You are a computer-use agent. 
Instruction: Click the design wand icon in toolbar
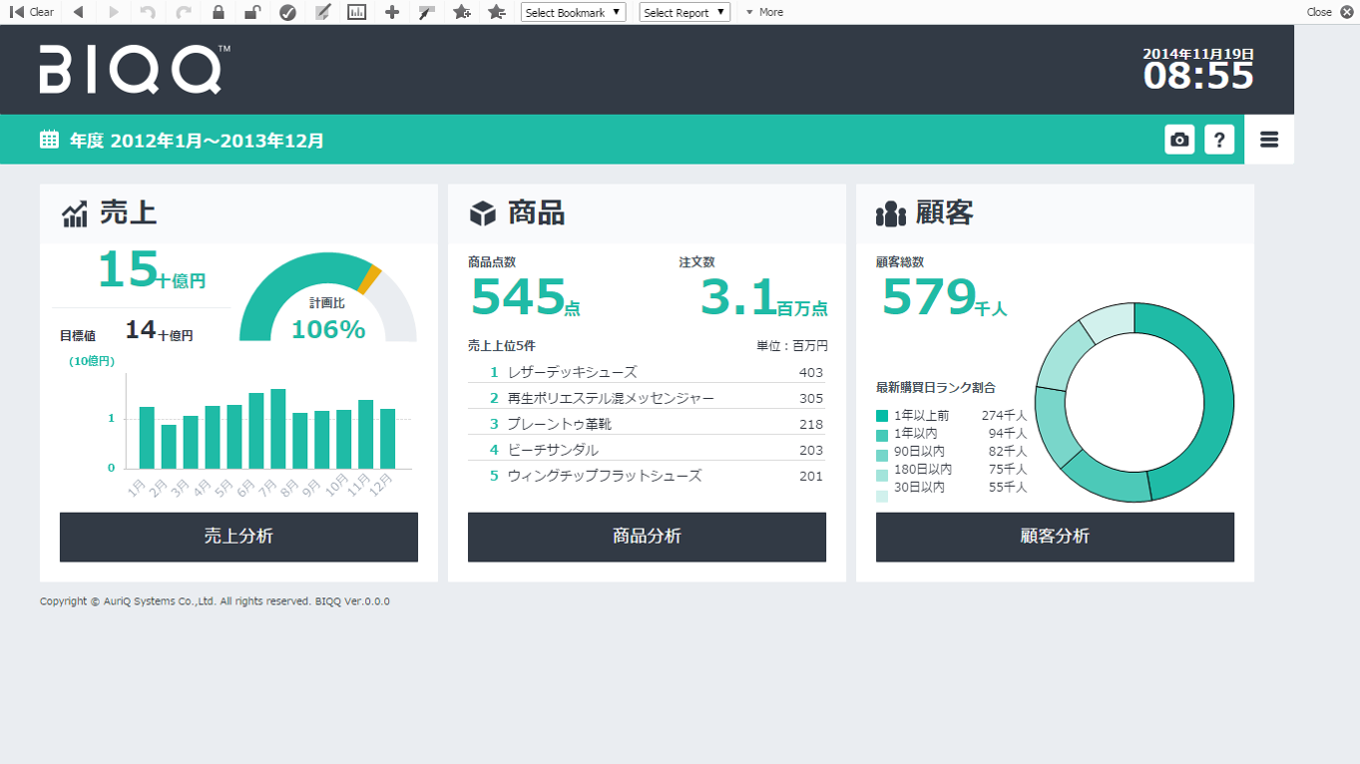(x=427, y=12)
